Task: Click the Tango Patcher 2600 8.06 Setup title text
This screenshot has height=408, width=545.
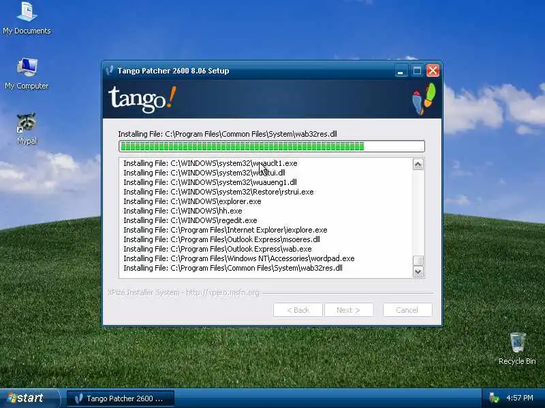Action: [173, 71]
